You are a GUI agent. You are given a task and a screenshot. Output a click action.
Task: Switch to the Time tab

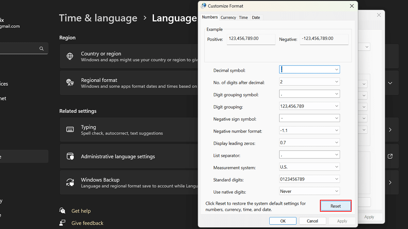coord(243,17)
